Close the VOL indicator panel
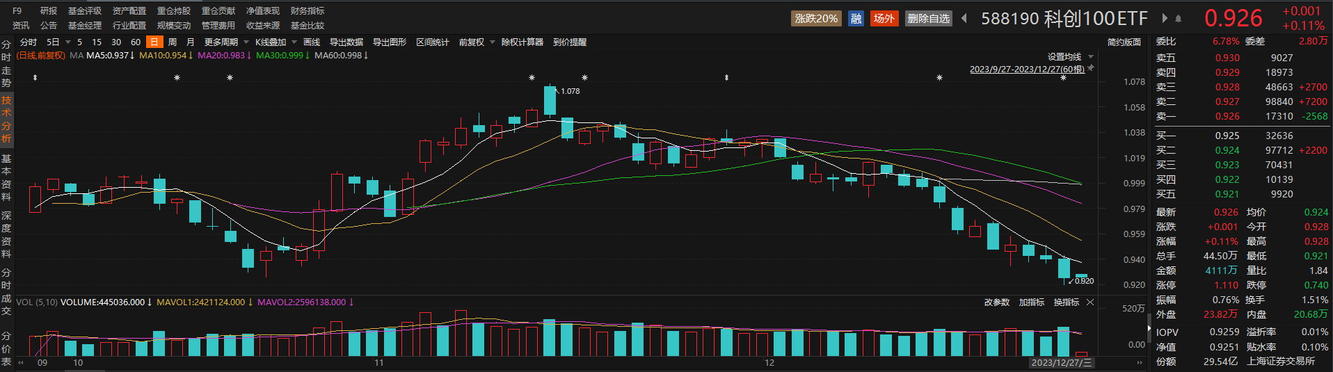 [x=1090, y=302]
